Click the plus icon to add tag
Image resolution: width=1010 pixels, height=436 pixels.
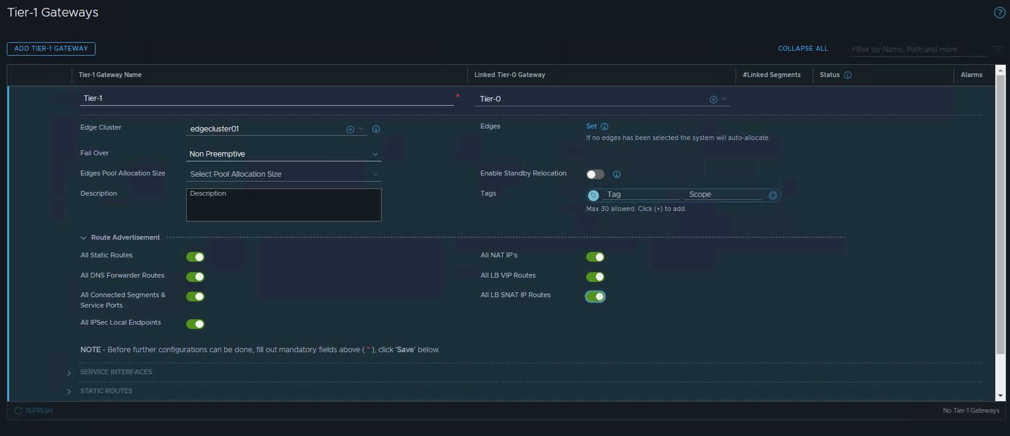tap(773, 196)
